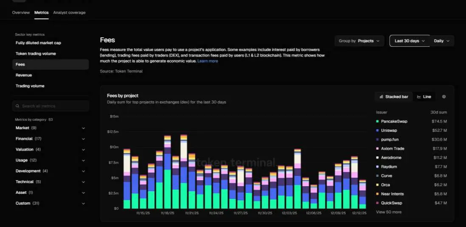Click Axiom Trade issuer name
This screenshot has height=227, width=466.
393,148
